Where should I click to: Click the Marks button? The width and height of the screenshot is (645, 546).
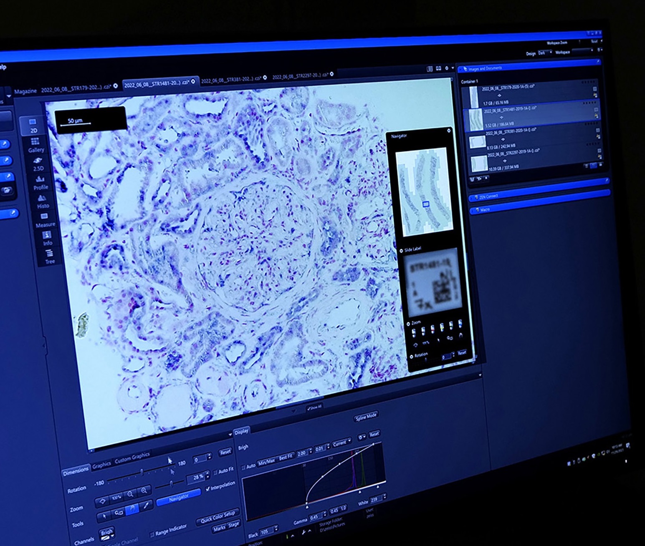click(219, 528)
